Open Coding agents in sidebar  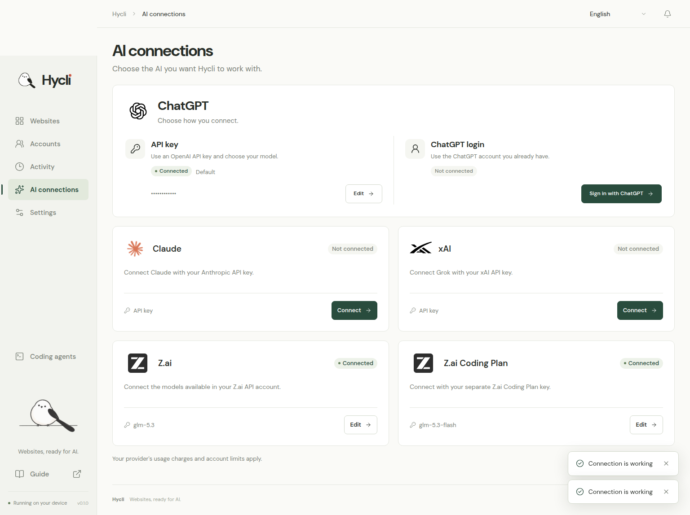pos(49,357)
